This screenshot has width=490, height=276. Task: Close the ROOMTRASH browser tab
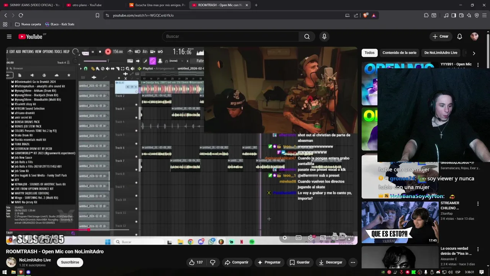point(247,5)
